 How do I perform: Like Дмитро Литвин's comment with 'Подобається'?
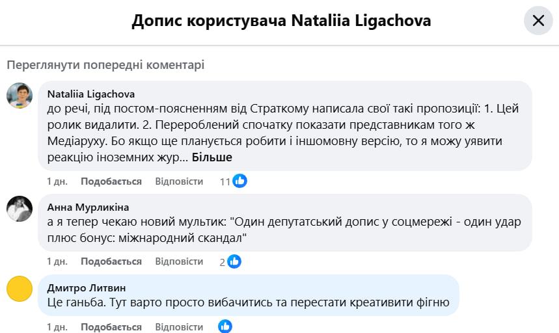pos(111,326)
